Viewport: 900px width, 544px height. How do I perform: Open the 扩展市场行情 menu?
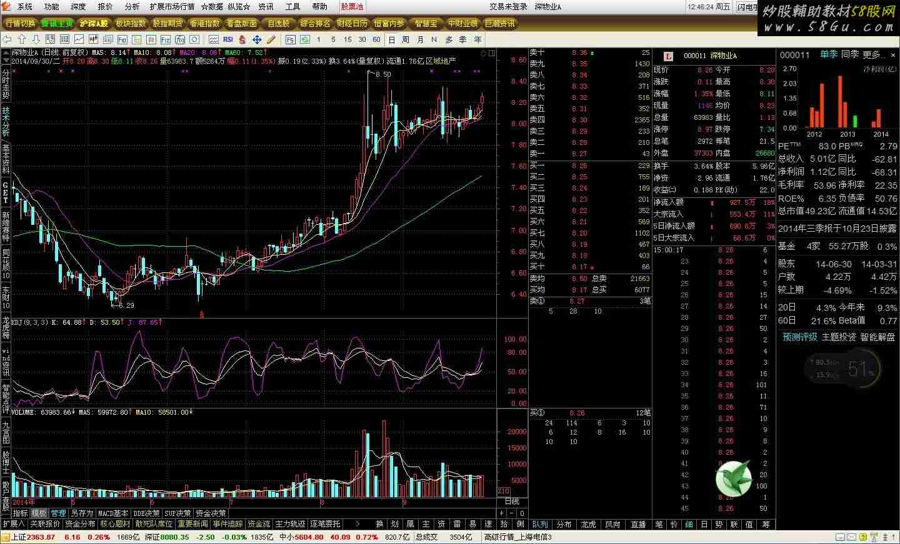tap(172, 6)
